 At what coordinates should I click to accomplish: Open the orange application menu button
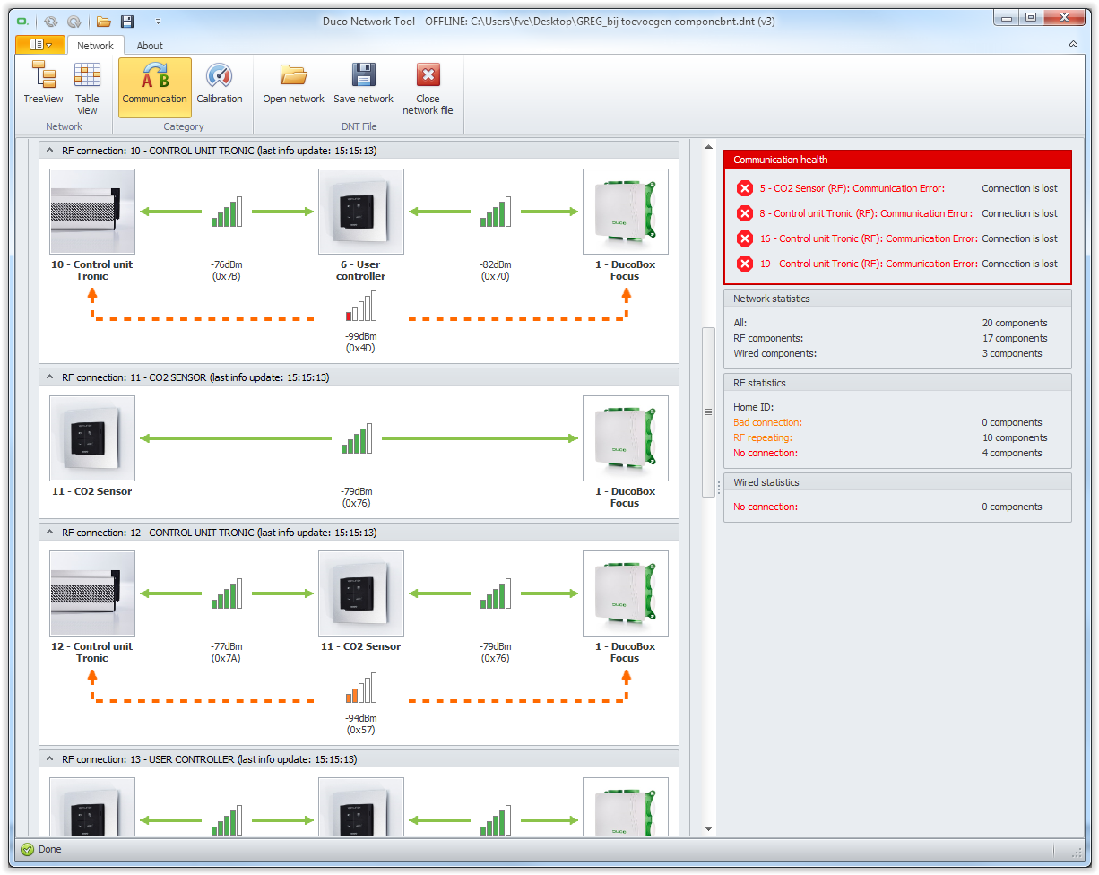coord(40,45)
